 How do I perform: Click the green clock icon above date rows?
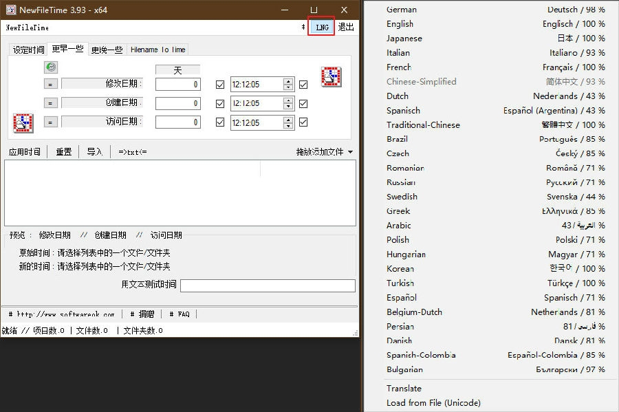(51, 67)
